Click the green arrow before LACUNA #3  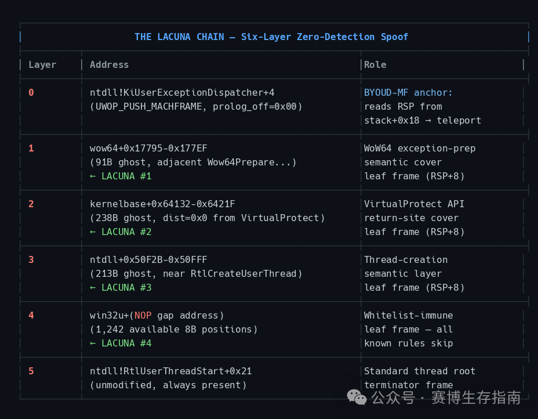pyautogui.click(x=93, y=287)
